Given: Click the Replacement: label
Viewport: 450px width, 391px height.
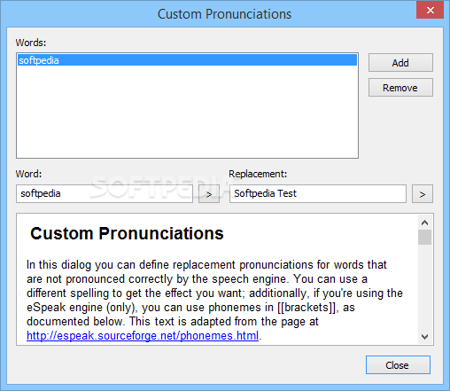Looking at the screenshot, I should coord(258,174).
